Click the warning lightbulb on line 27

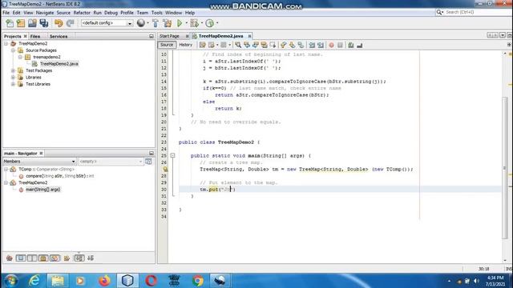165,169
